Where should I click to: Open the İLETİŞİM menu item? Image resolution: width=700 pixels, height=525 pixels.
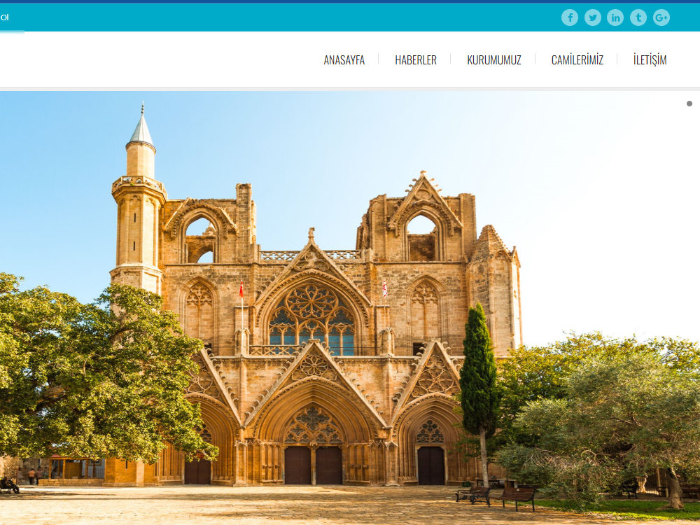650,59
